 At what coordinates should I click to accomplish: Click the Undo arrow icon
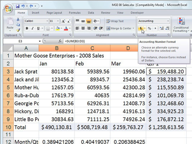[x=23, y=6]
